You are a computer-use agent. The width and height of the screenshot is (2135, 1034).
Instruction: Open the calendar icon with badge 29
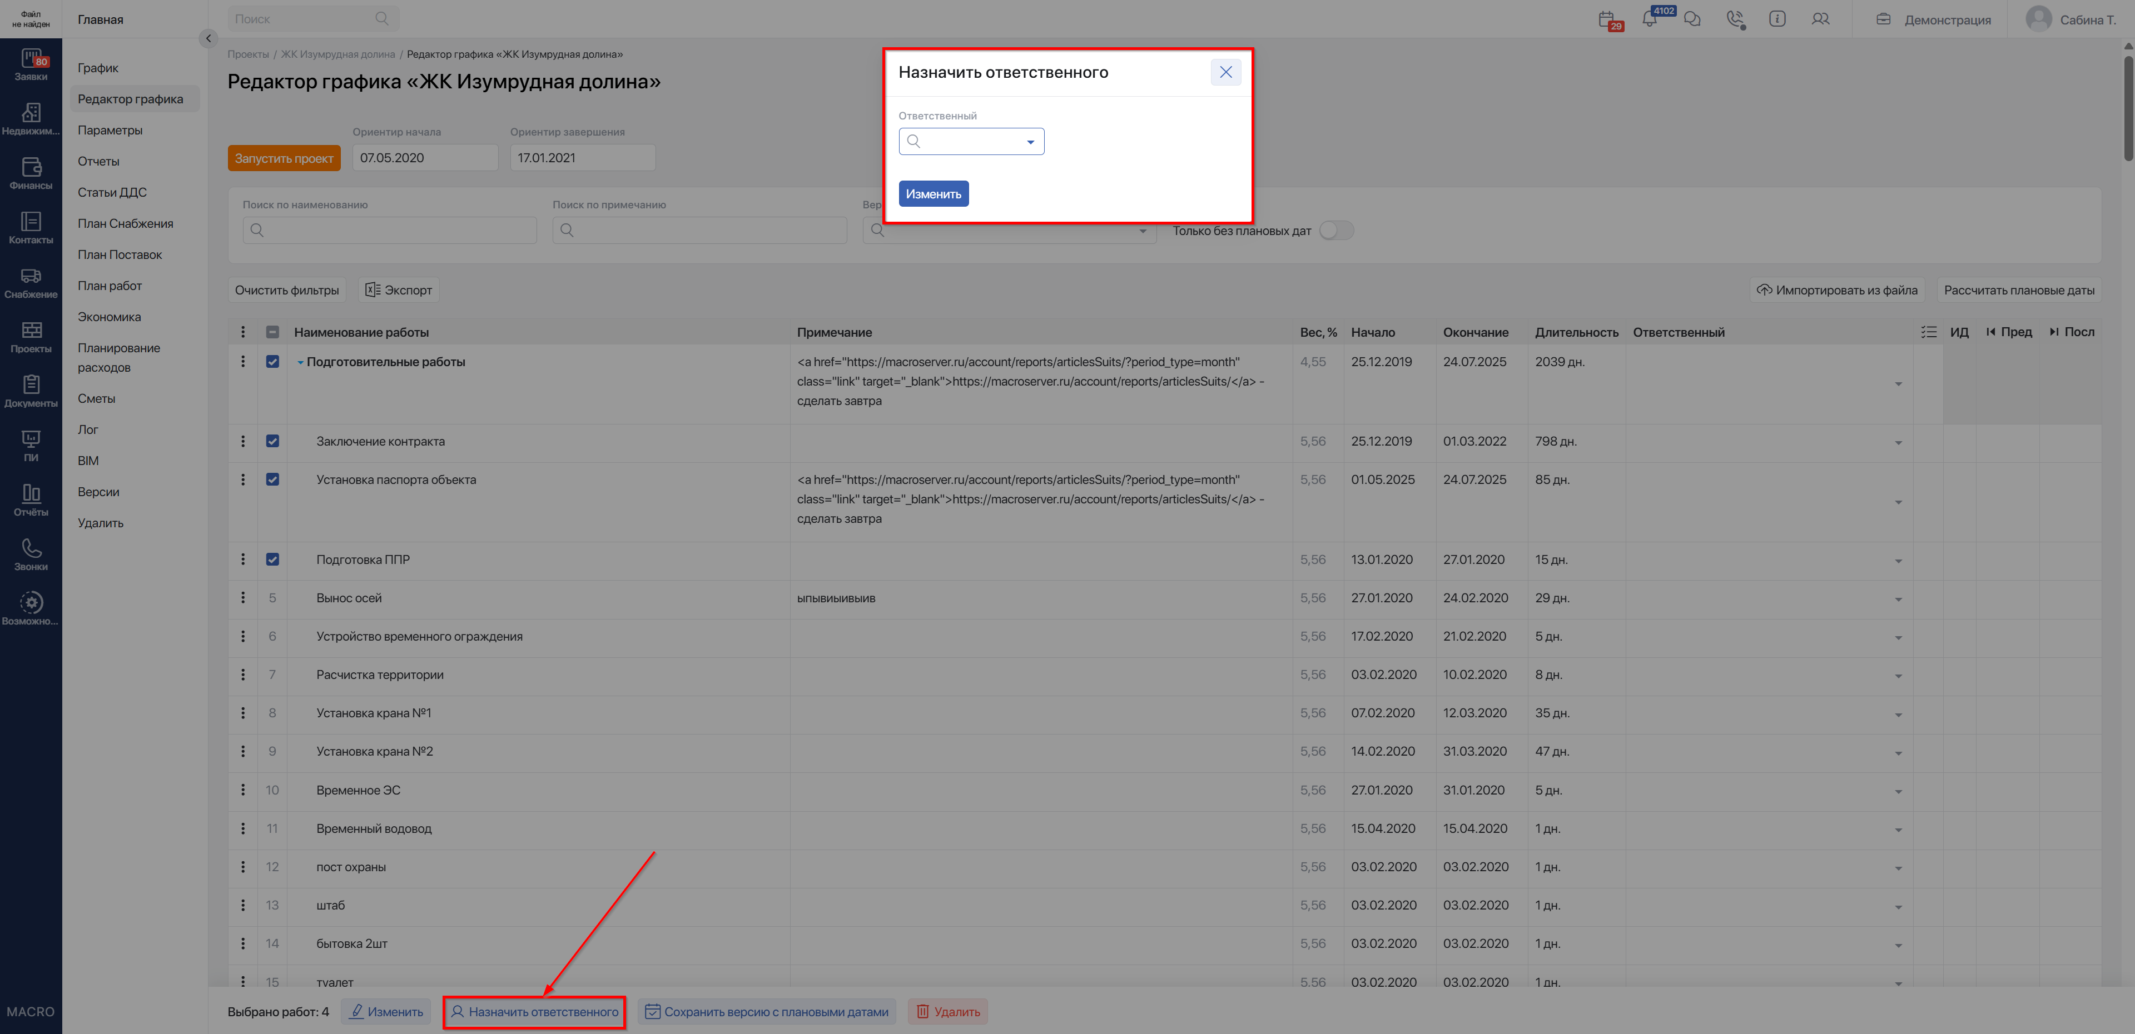point(1607,19)
